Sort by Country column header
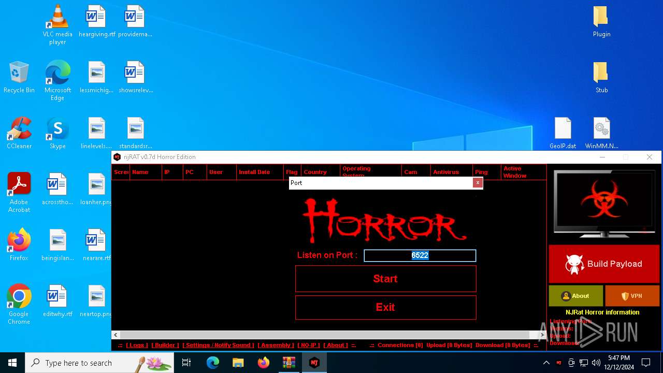 321,172
